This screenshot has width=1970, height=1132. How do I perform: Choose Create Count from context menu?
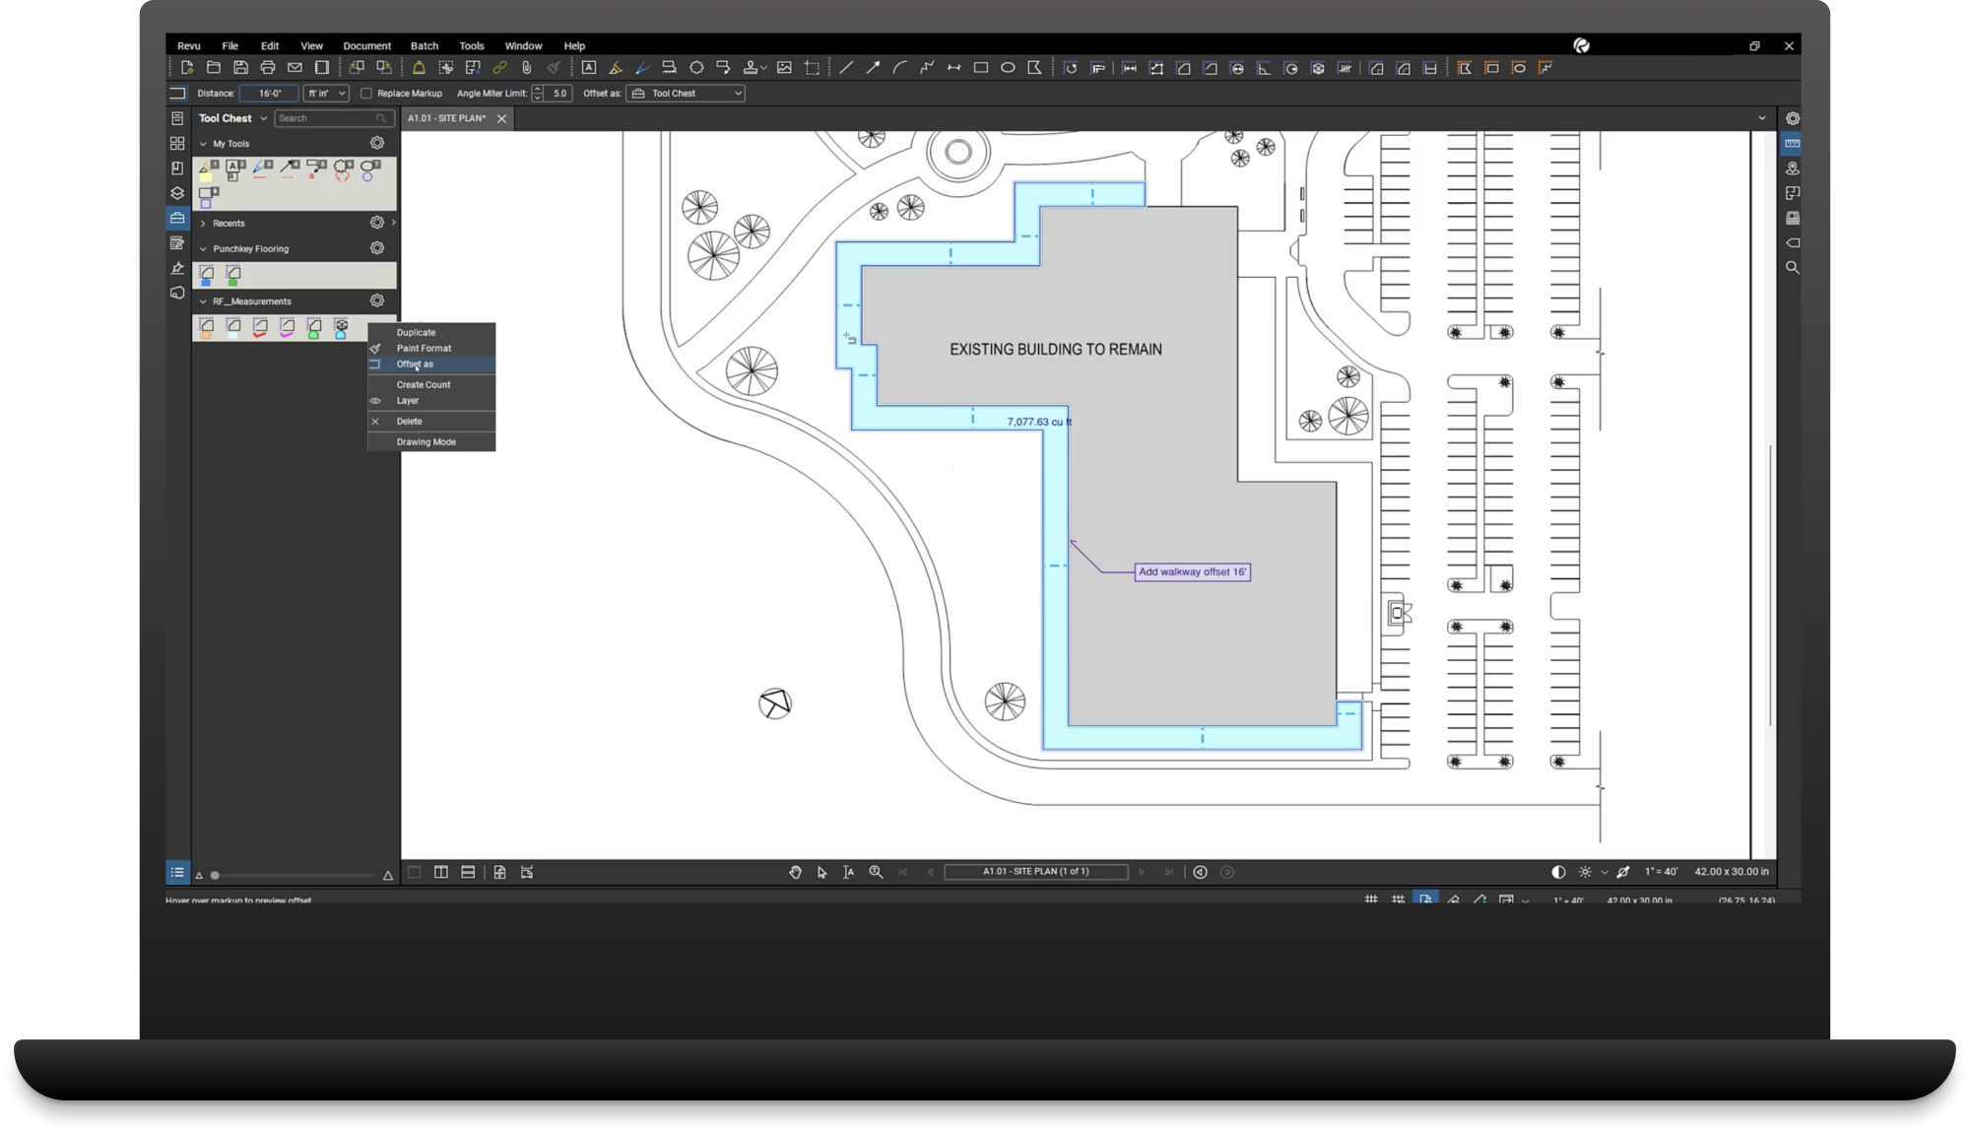(x=431, y=385)
